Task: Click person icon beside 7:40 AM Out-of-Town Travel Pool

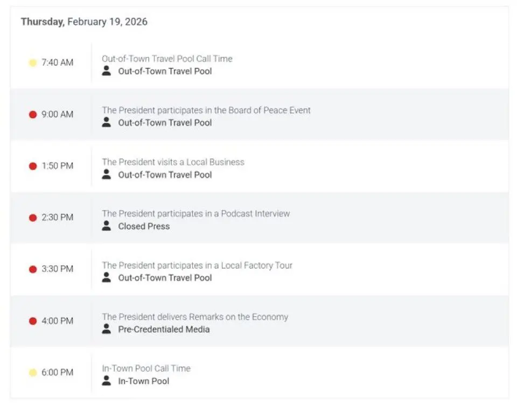Action: coord(107,71)
